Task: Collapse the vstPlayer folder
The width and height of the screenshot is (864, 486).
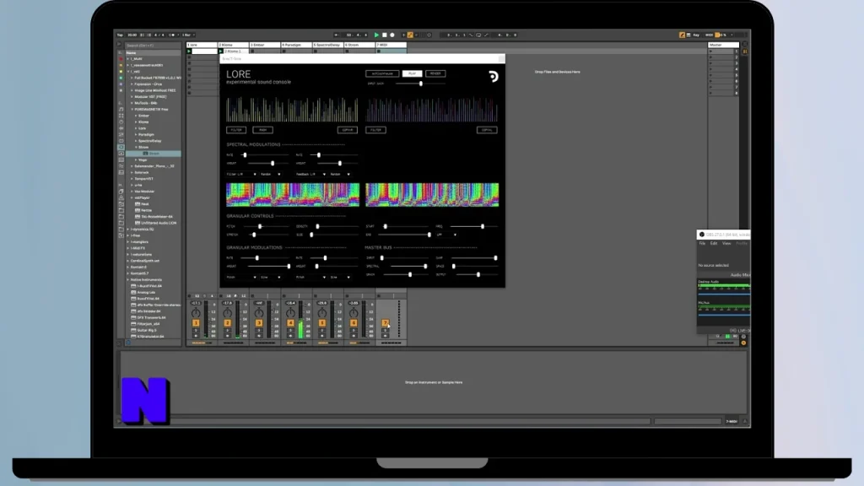Action: coord(132,197)
